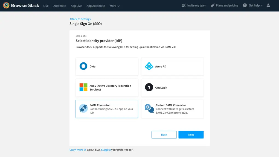Click the Back button
Viewport: 279px width, 157px height.
point(164,135)
